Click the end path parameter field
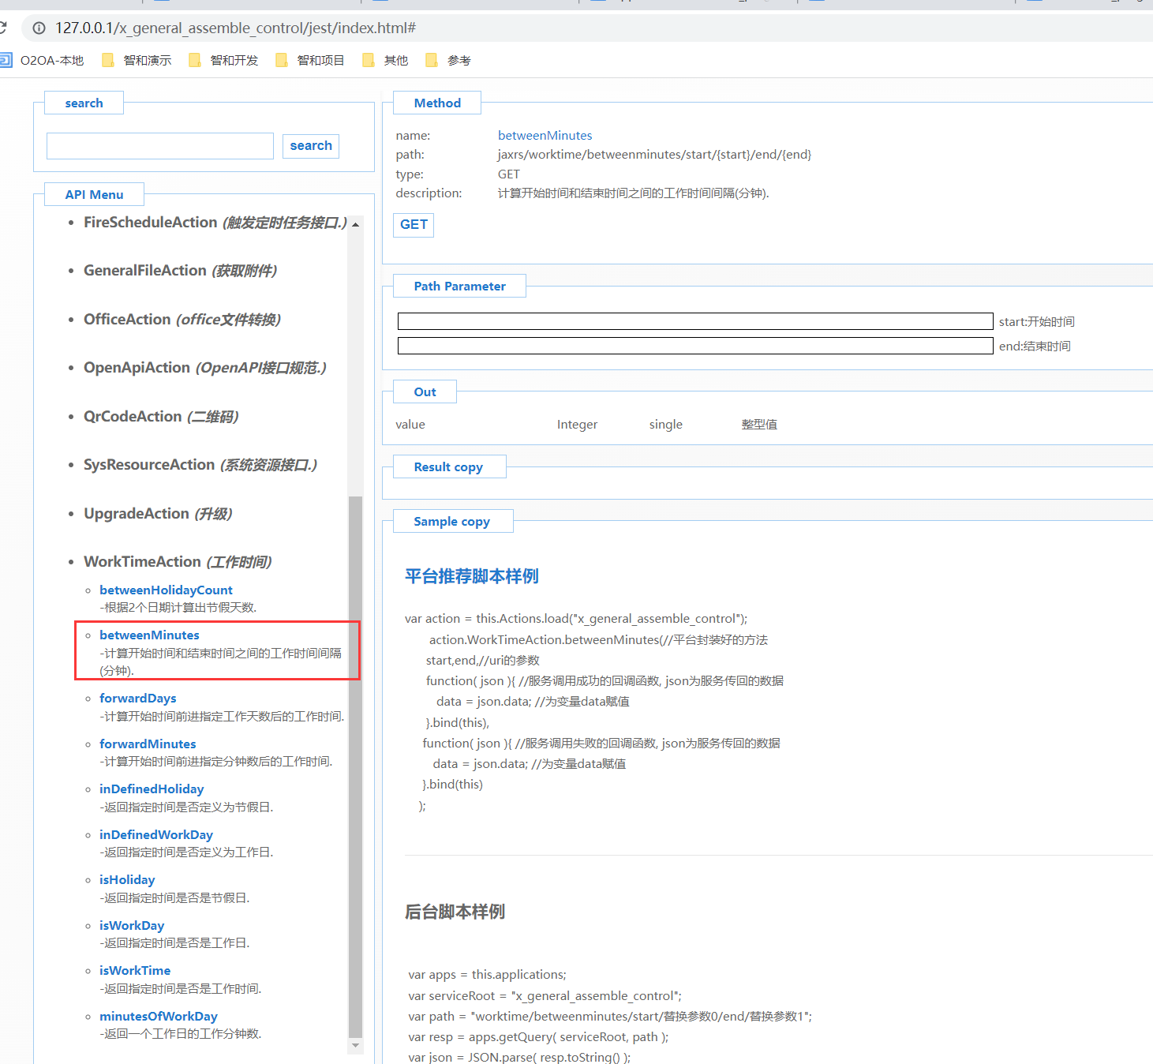The width and height of the screenshot is (1153, 1064). coord(695,346)
